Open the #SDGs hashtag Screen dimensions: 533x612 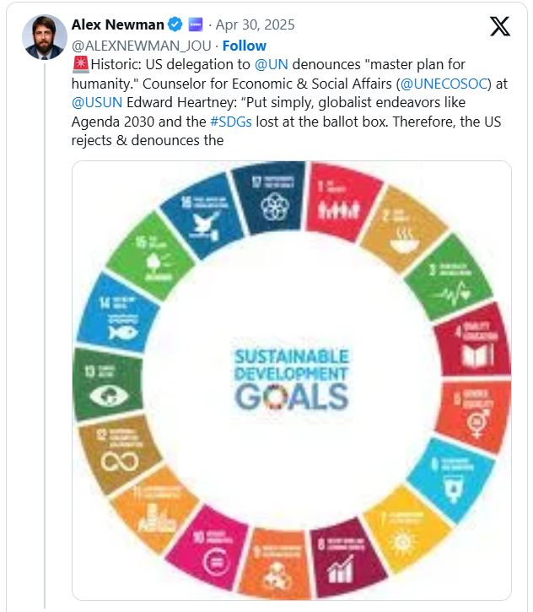tap(231, 122)
